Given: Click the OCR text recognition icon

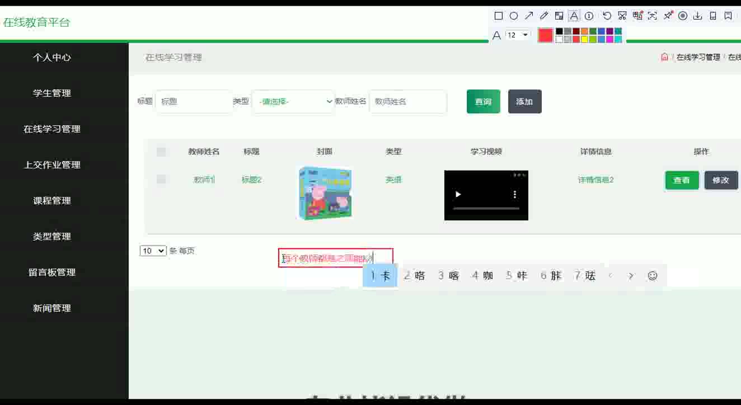Looking at the screenshot, I should (x=652, y=16).
